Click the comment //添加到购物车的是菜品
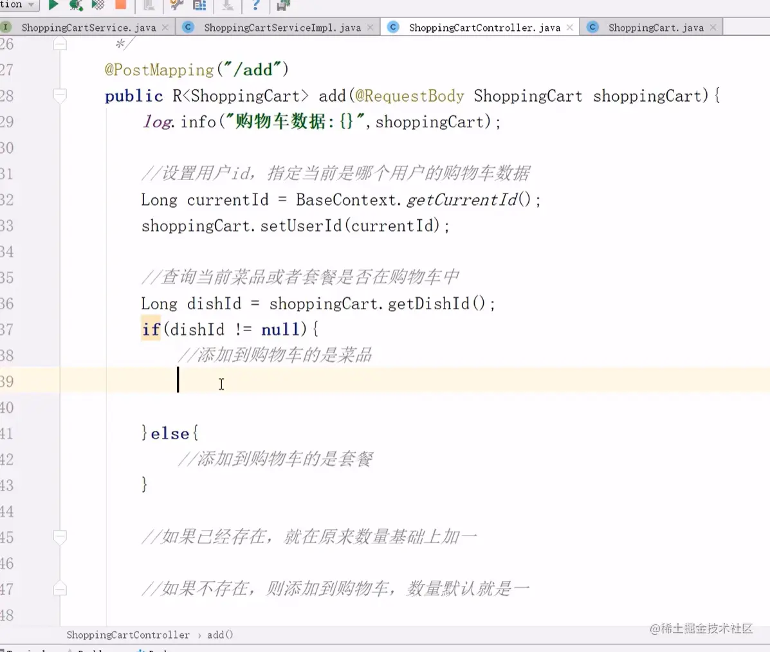The height and width of the screenshot is (652, 770). pos(275,355)
